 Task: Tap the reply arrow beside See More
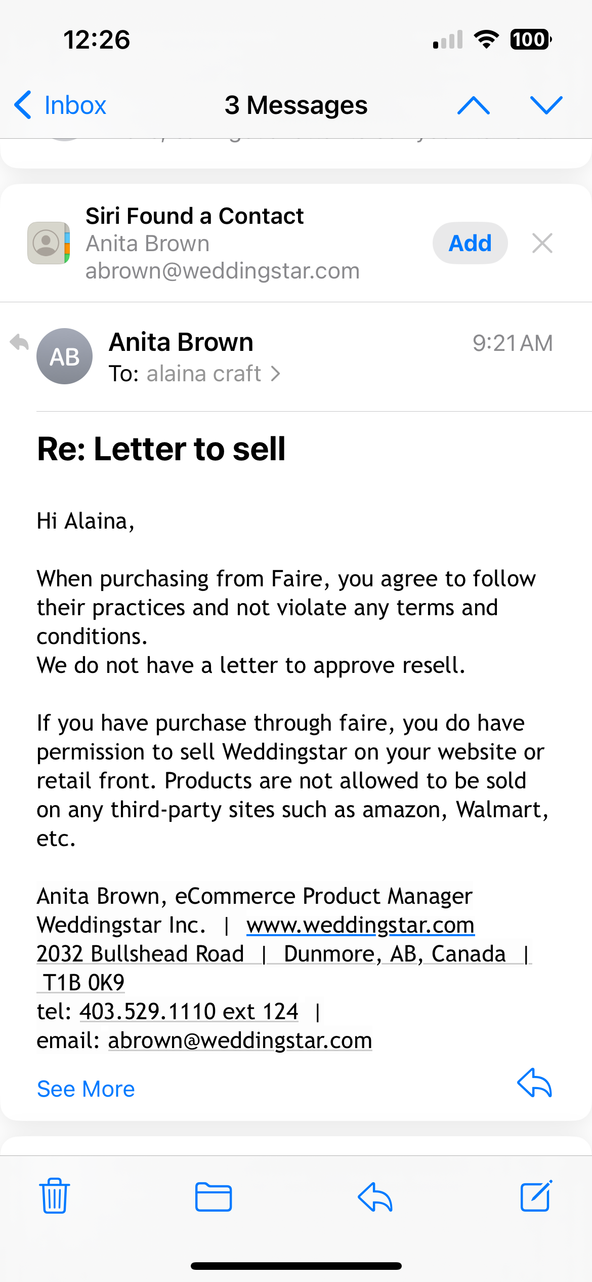[534, 1083]
